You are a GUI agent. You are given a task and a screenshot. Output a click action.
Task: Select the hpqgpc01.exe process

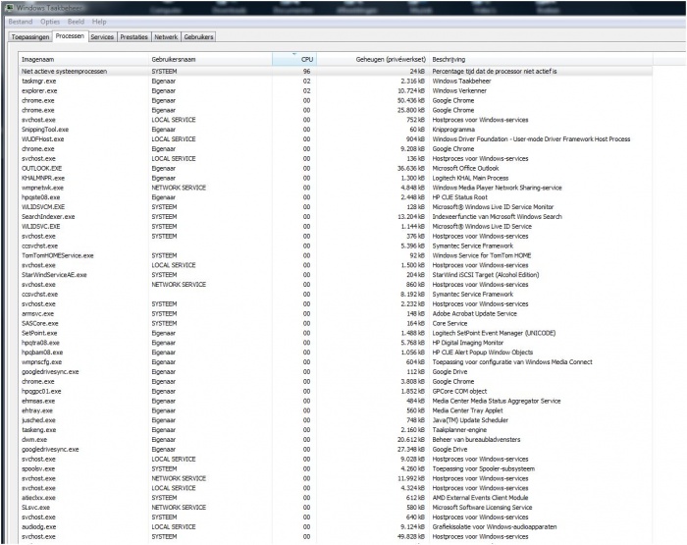click(336, 391)
